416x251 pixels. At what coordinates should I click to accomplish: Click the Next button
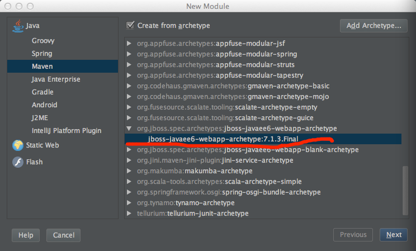pyautogui.click(x=394, y=235)
